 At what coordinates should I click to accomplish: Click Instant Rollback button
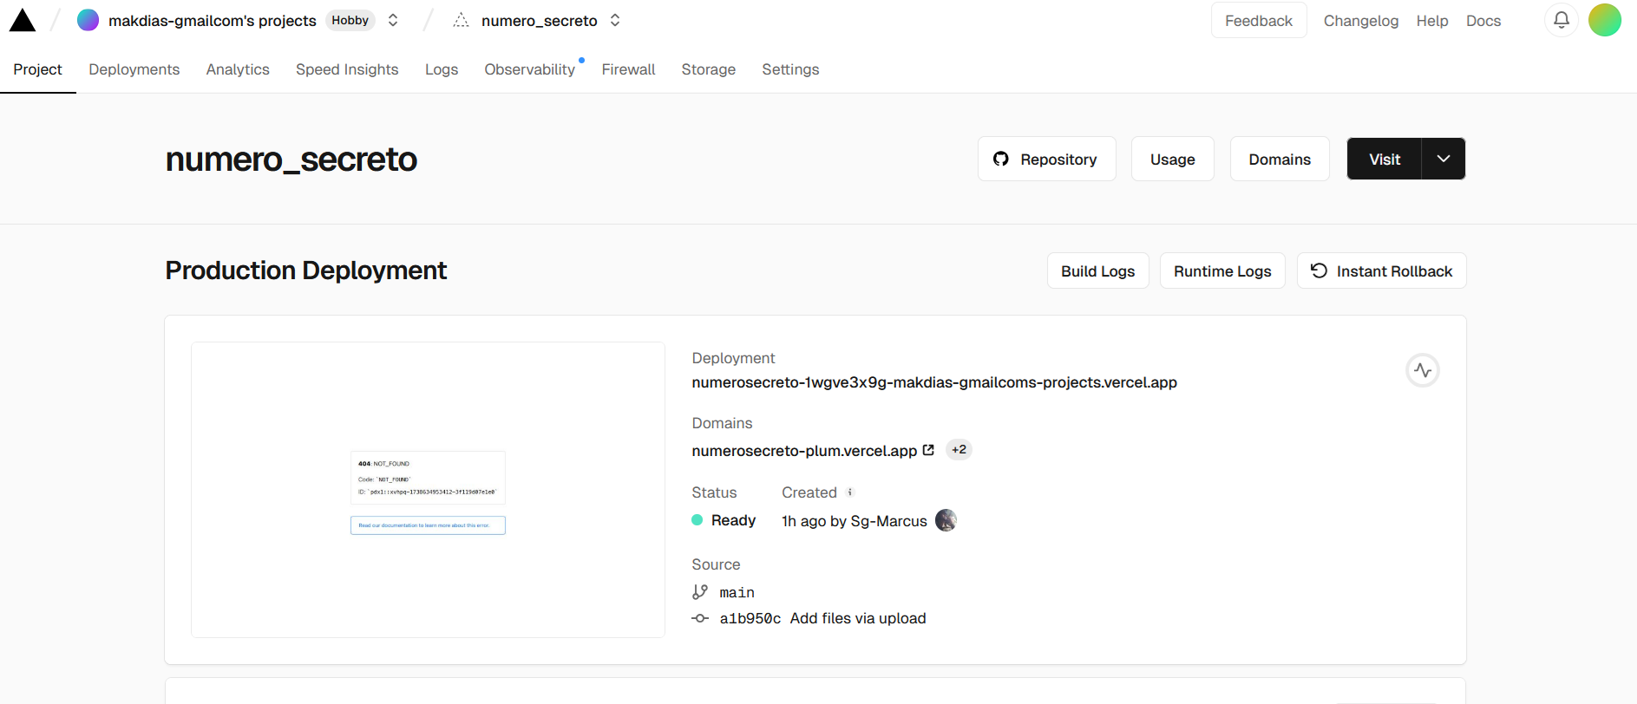(x=1382, y=271)
